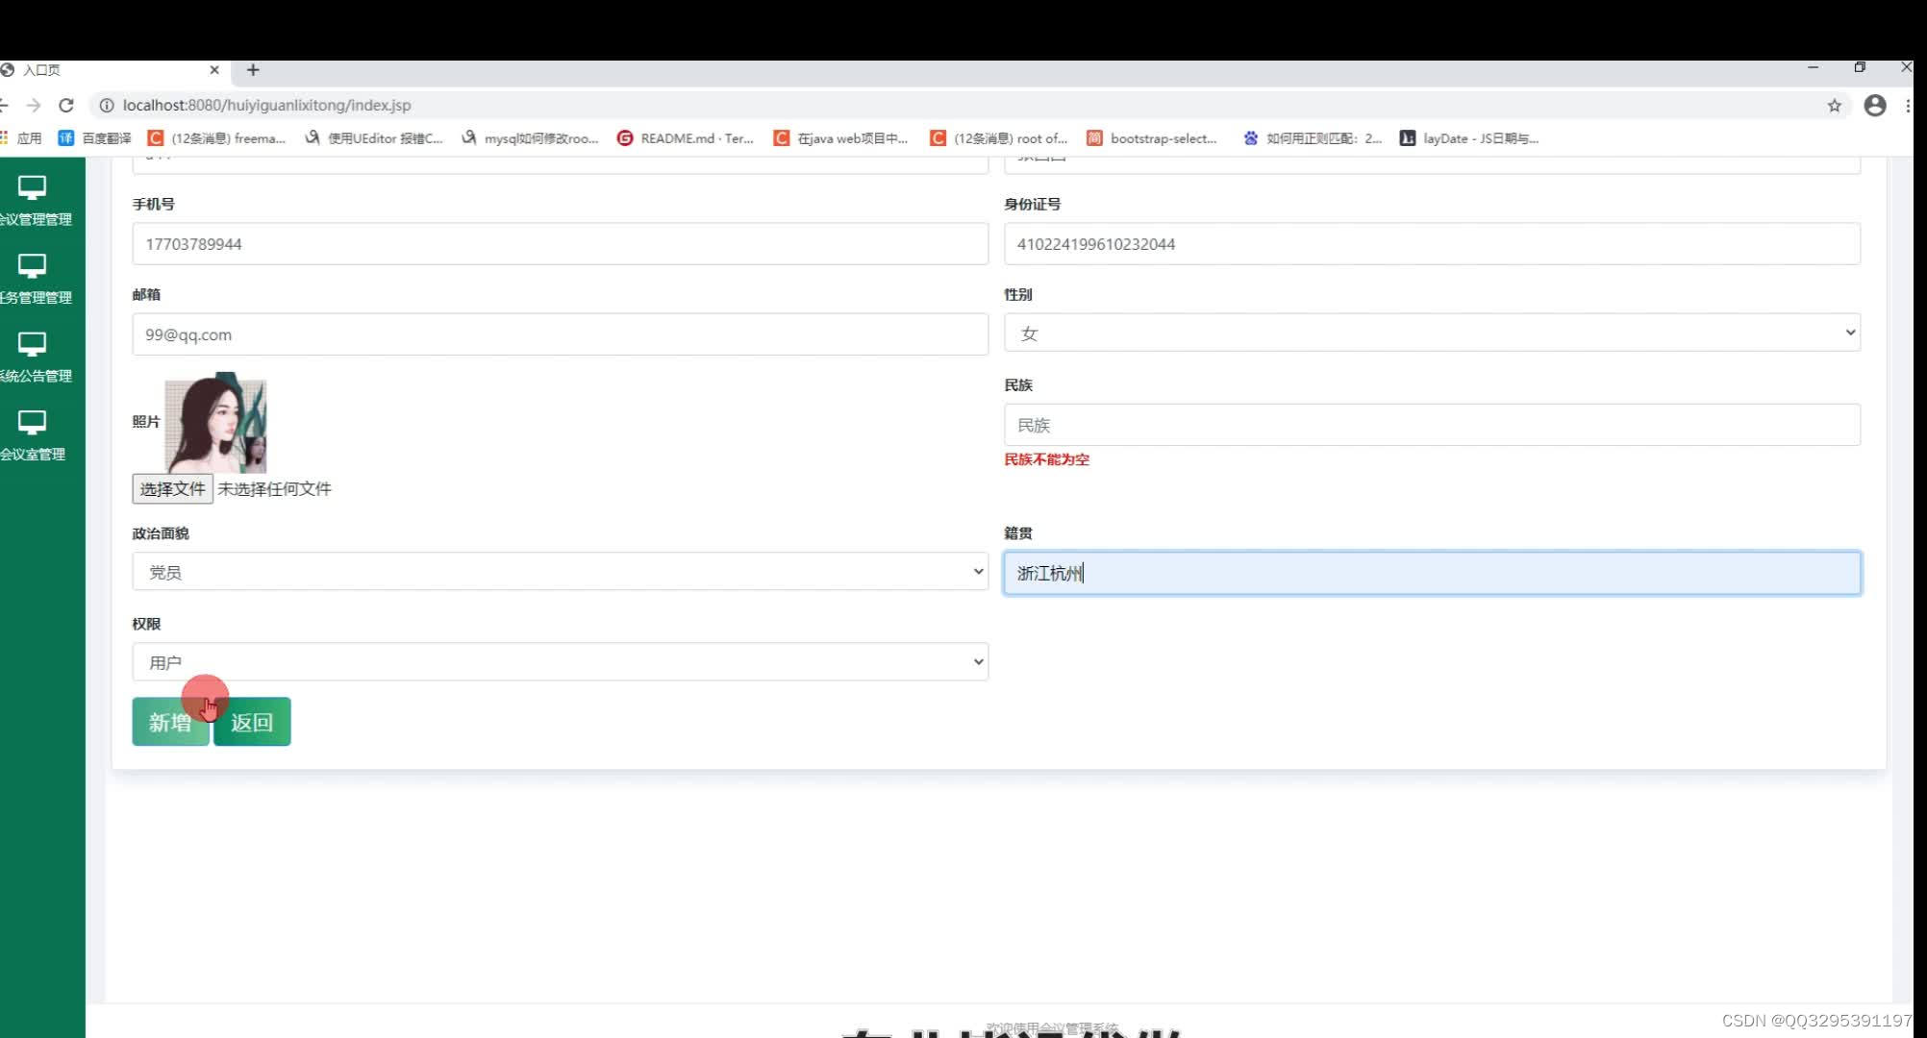Open the browser three-dot menu
The image size is (1927, 1038).
(x=1908, y=106)
